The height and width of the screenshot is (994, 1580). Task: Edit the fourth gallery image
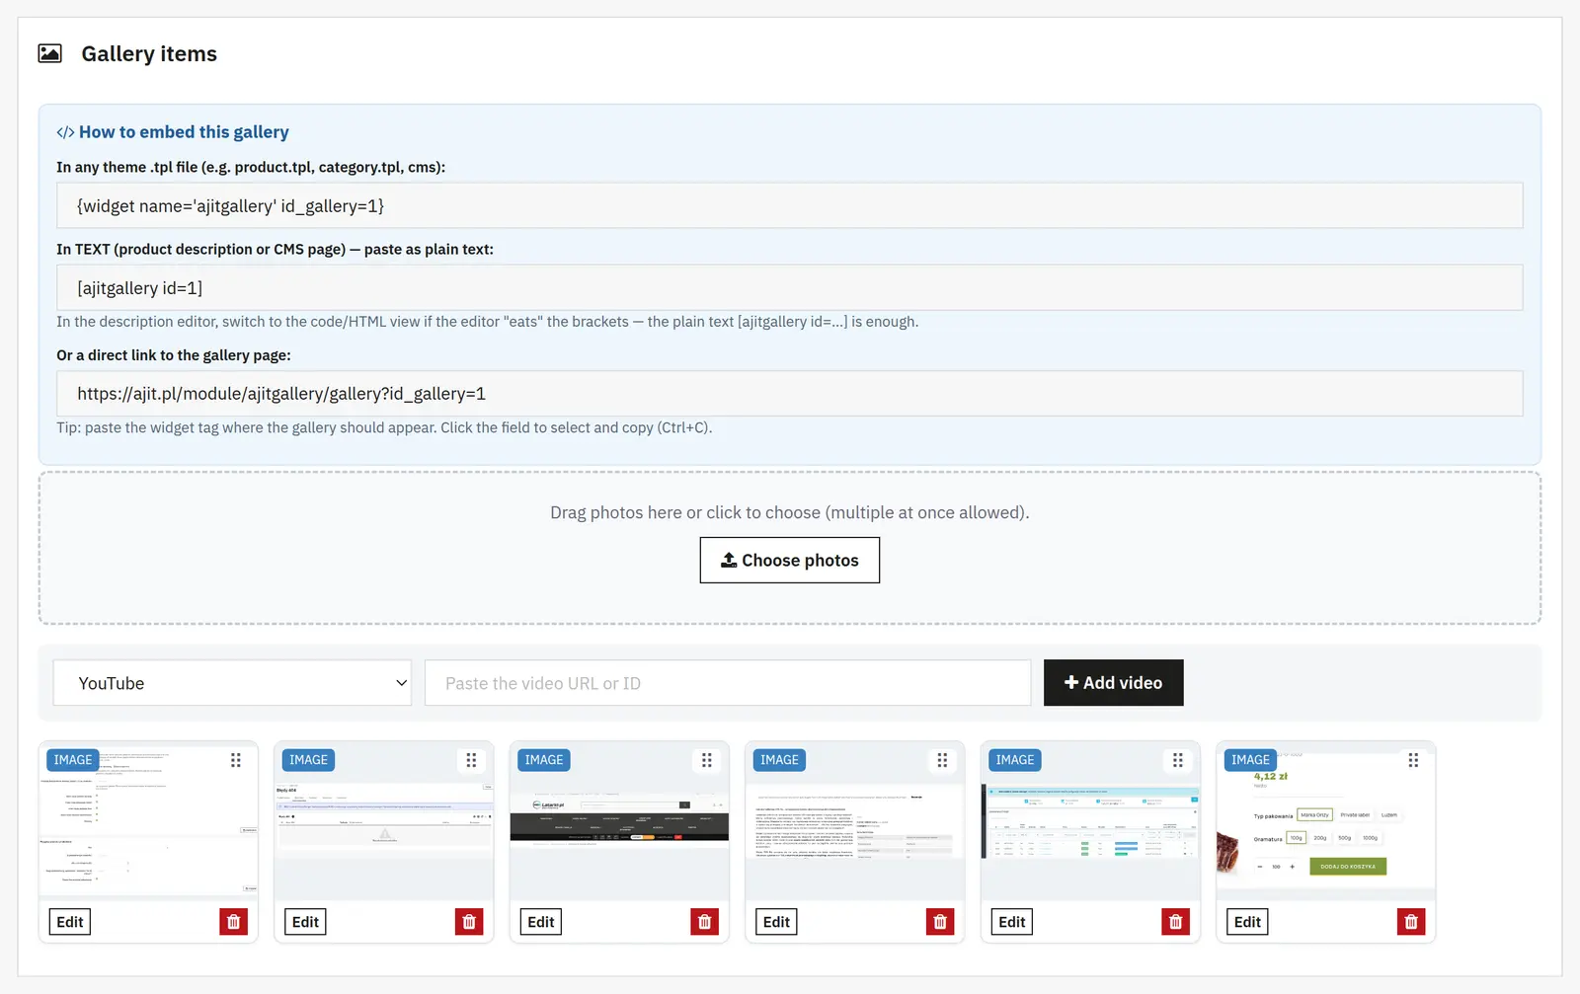coord(776,922)
